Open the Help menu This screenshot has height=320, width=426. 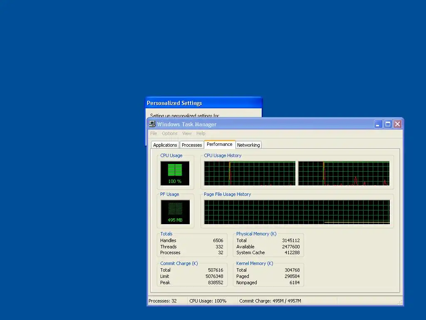pyautogui.click(x=201, y=133)
